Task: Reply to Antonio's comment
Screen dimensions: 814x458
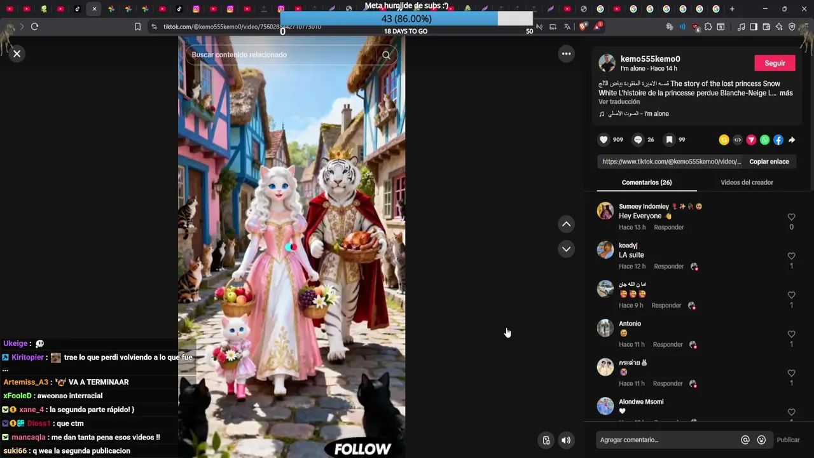Action: click(668, 345)
